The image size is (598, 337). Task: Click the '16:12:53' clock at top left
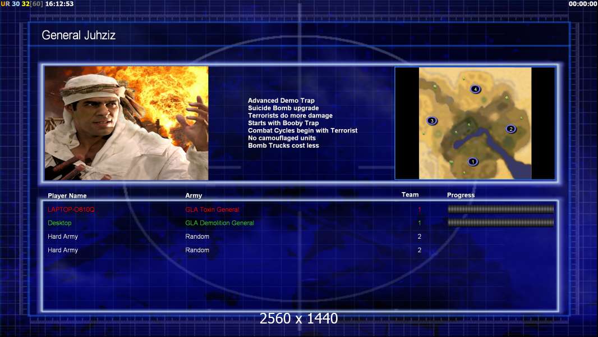pyautogui.click(x=59, y=4)
